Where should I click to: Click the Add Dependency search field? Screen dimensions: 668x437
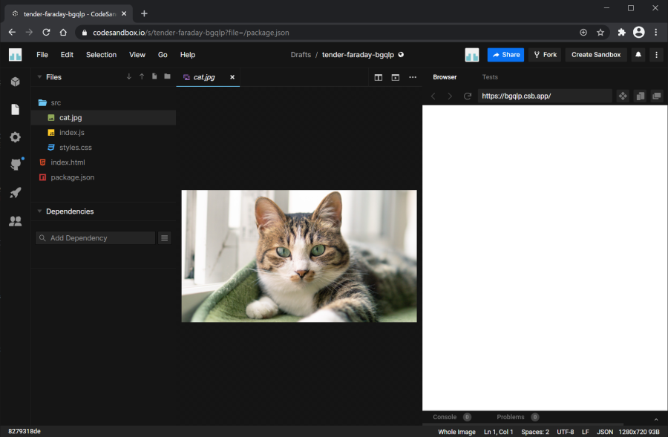point(96,238)
